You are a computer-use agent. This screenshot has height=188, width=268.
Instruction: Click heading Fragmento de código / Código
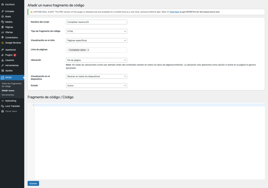tap(51, 97)
